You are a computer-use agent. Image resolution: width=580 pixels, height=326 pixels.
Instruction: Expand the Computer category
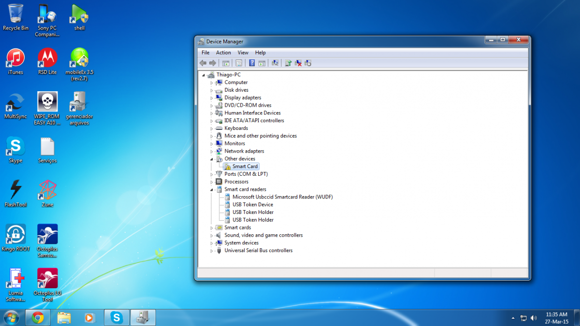[x=212, y=83]
